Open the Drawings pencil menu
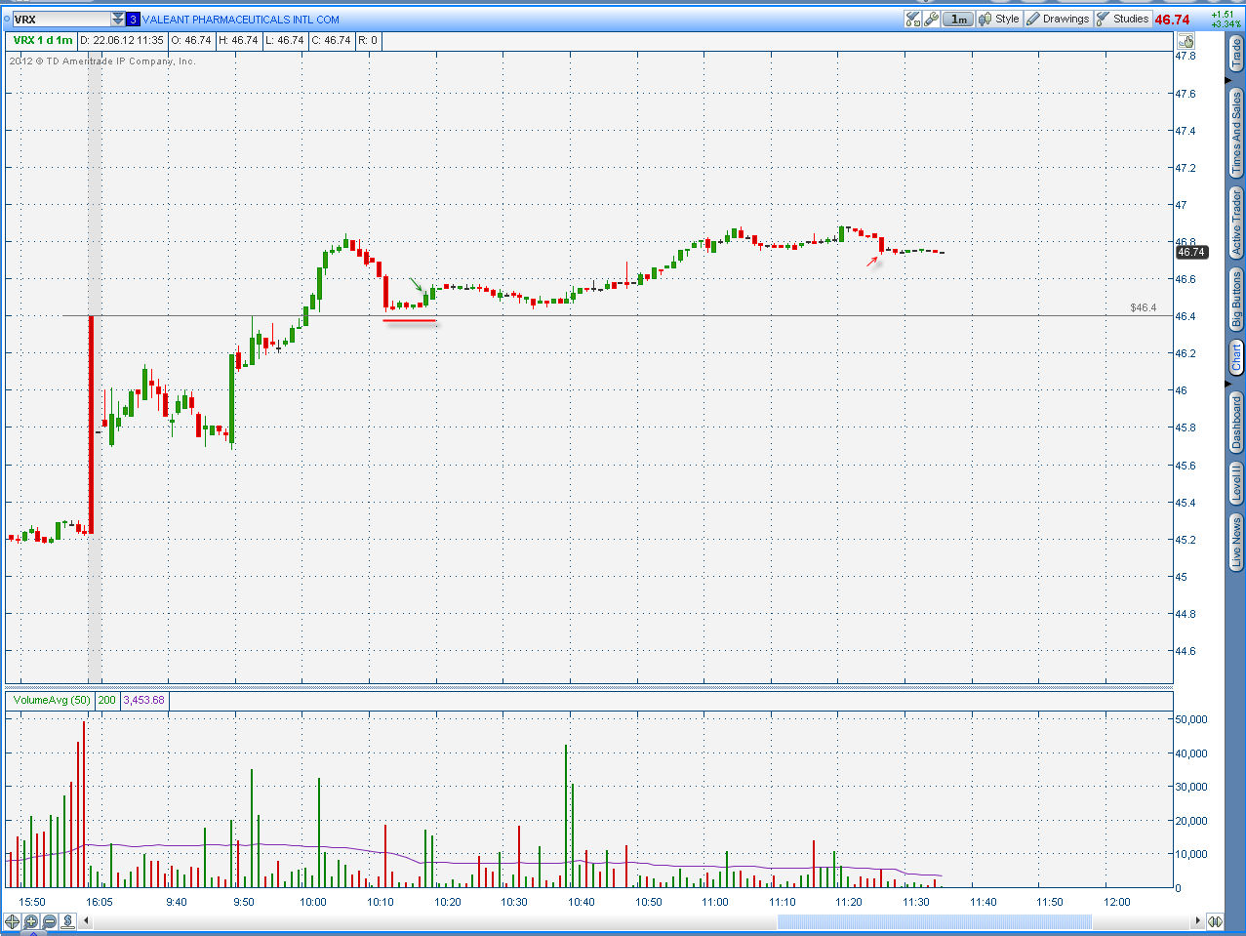The height and width of the screenshot is (936, 1246). tap(1058, 20)
